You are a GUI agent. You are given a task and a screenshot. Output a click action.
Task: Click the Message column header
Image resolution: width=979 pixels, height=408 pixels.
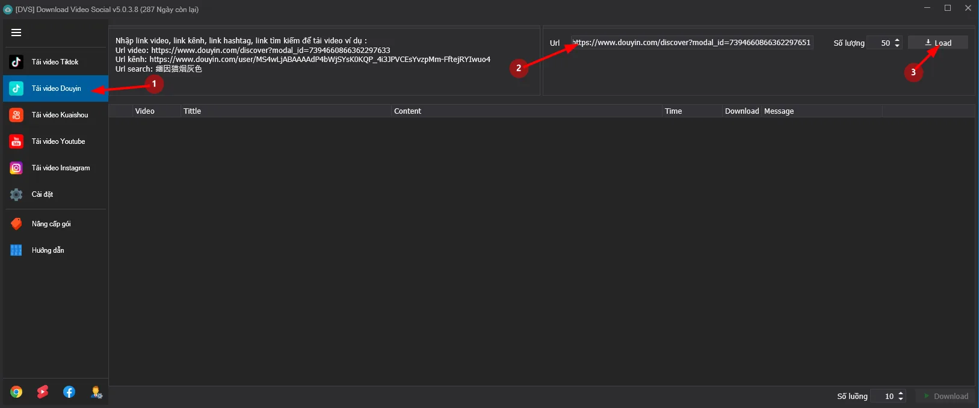coord(822,111)
